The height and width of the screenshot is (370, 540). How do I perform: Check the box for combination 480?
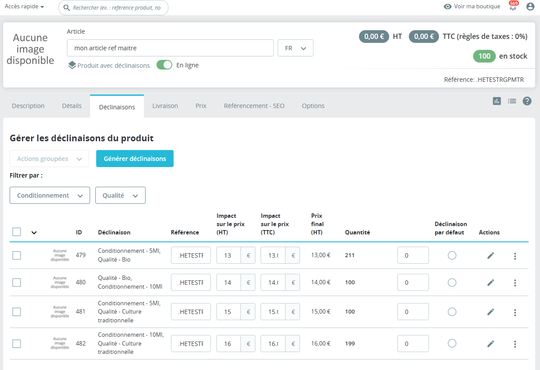(x=17, y=283)
